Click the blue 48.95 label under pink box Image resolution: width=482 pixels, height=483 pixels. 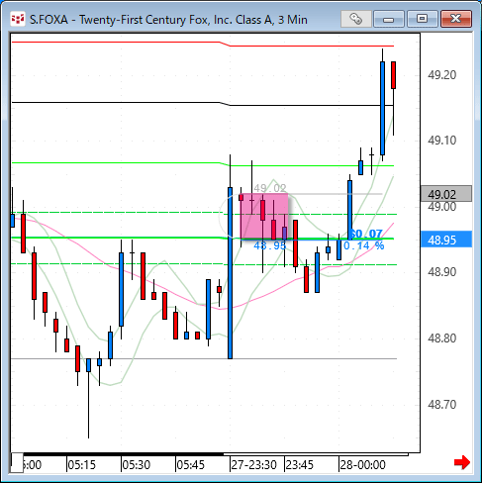270,245
